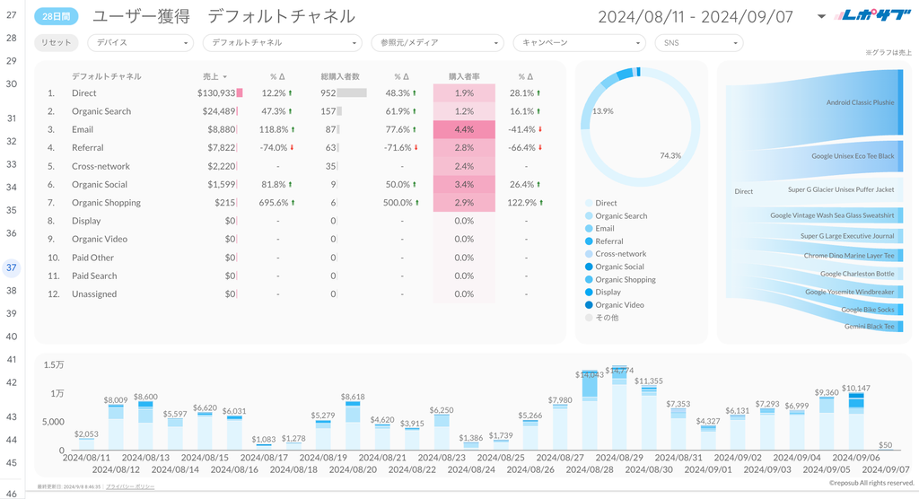Click the Direct legend dot

click(x=589, y=204)
